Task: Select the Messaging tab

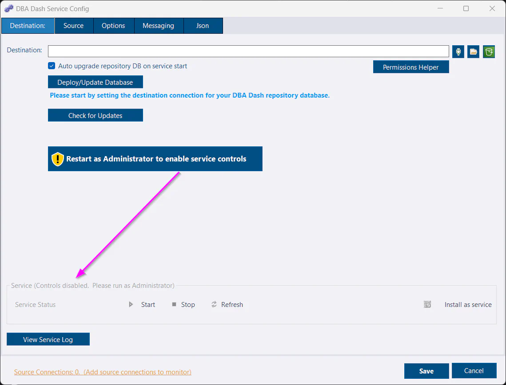Action: click(159, 25)
